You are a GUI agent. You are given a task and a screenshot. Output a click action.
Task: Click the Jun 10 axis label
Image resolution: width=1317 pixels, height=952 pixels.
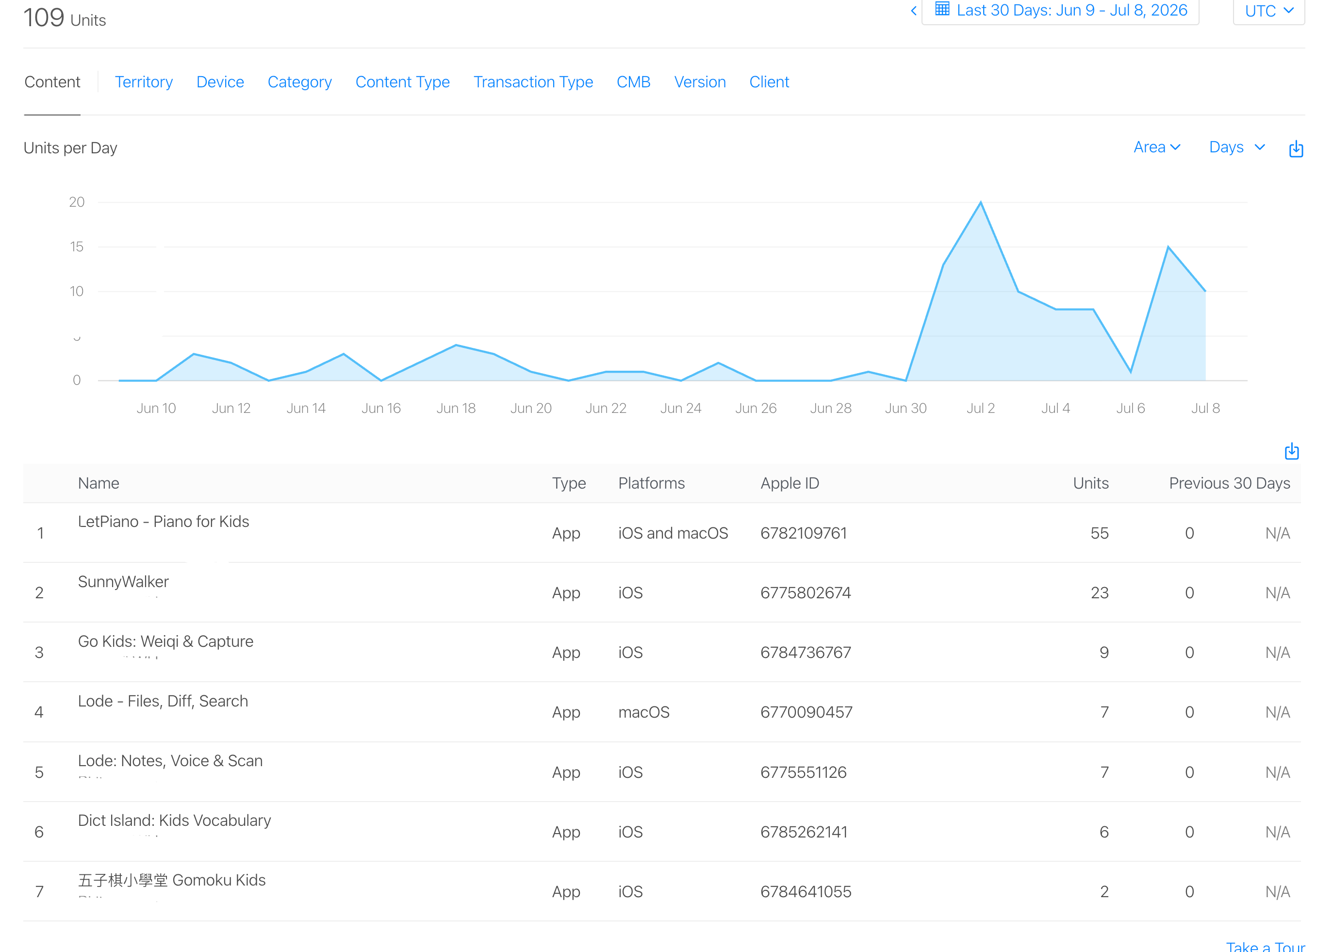point(156,408)
